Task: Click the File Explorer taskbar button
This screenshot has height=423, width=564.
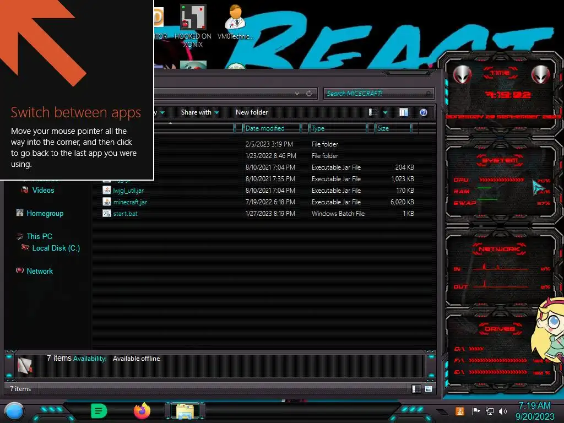Action: [x=185, y=411]
